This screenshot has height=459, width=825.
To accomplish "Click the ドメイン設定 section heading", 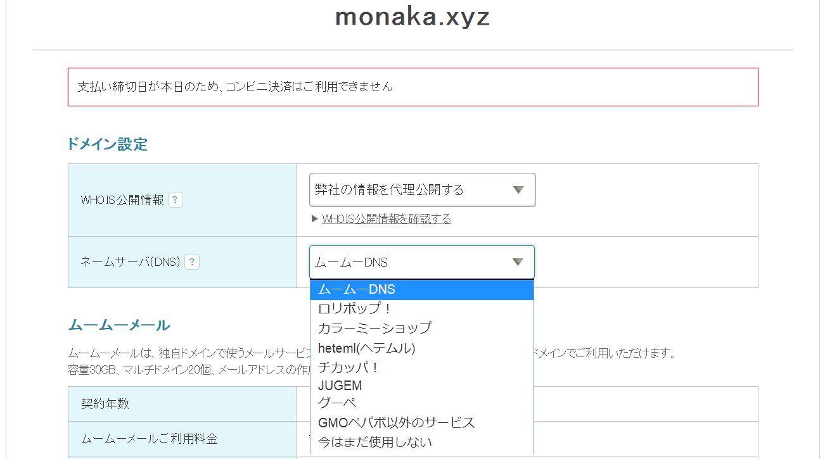I will [108, 144].
